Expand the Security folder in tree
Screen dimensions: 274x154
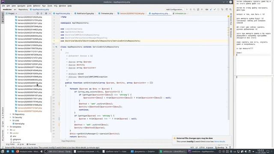(x=10, y=117)
